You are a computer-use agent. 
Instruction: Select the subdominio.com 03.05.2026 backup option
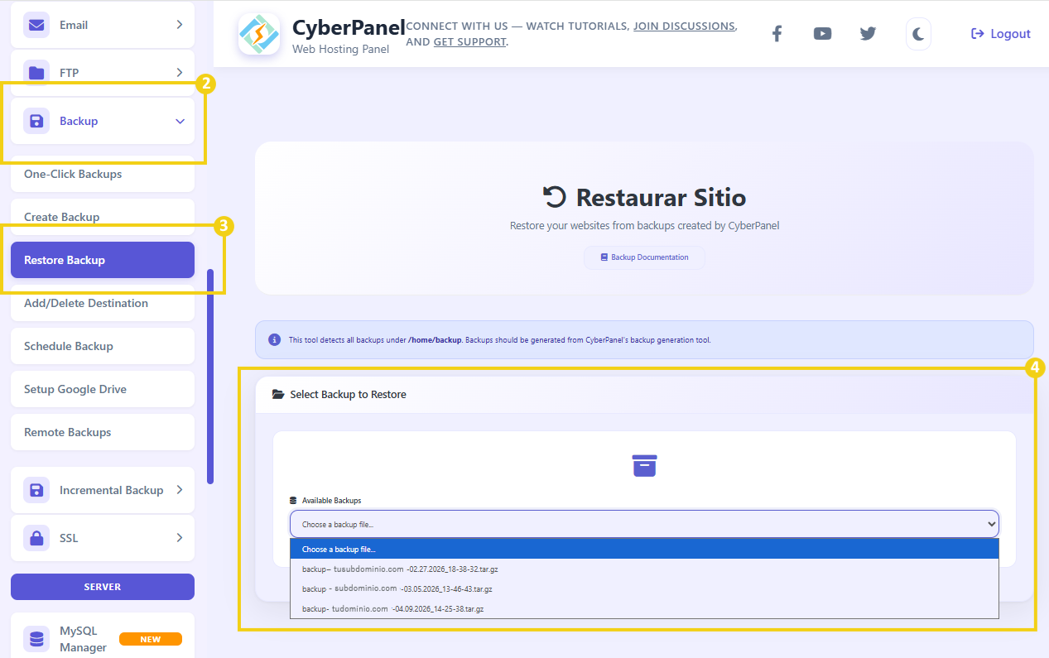pos(644,588)
